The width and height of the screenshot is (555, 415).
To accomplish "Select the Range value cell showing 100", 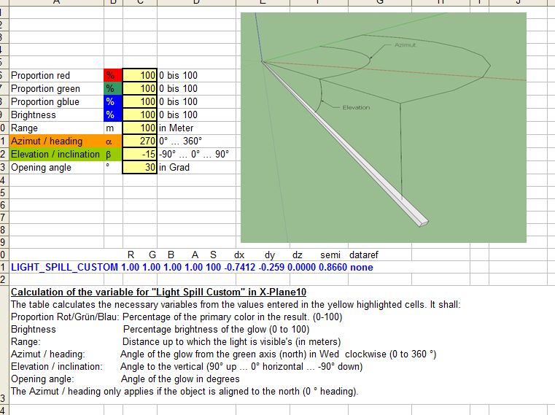I will pyautogui.click(x=140, y=128).
